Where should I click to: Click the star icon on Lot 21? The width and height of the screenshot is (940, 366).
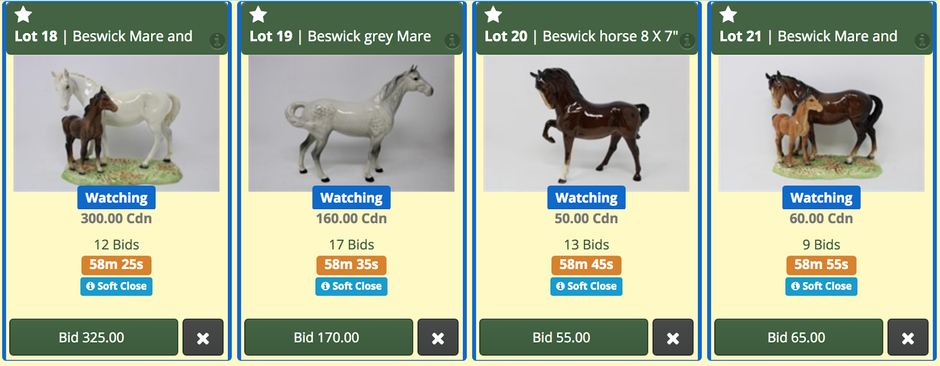tap(728, 14)
